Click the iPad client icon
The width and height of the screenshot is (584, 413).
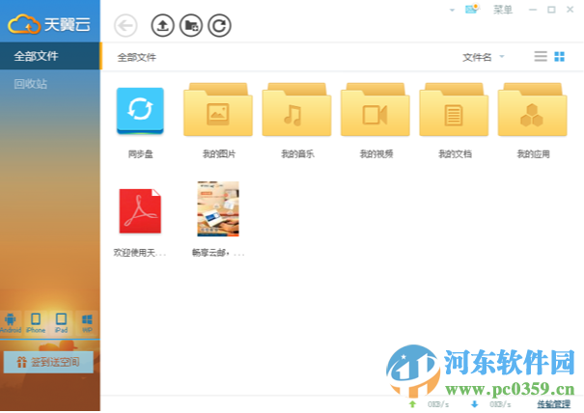(x=61, y=323)
